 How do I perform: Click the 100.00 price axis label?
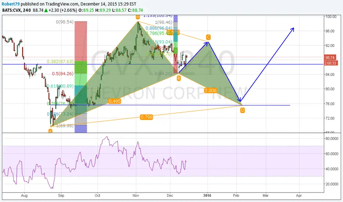[x=331, y=17]
